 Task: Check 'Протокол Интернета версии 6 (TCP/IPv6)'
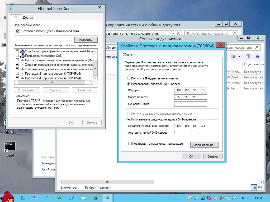(x=17, y=74)
